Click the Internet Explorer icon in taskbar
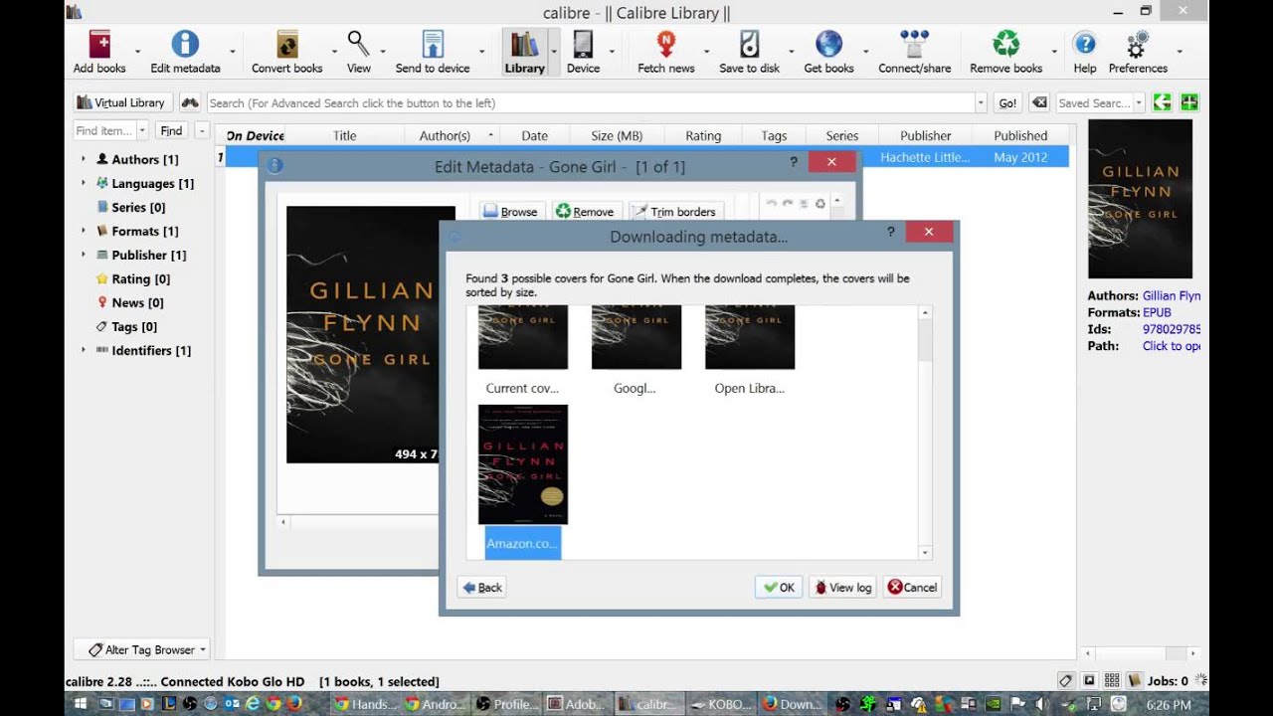Screen dimensions: 1273x716 coord(253,703)
